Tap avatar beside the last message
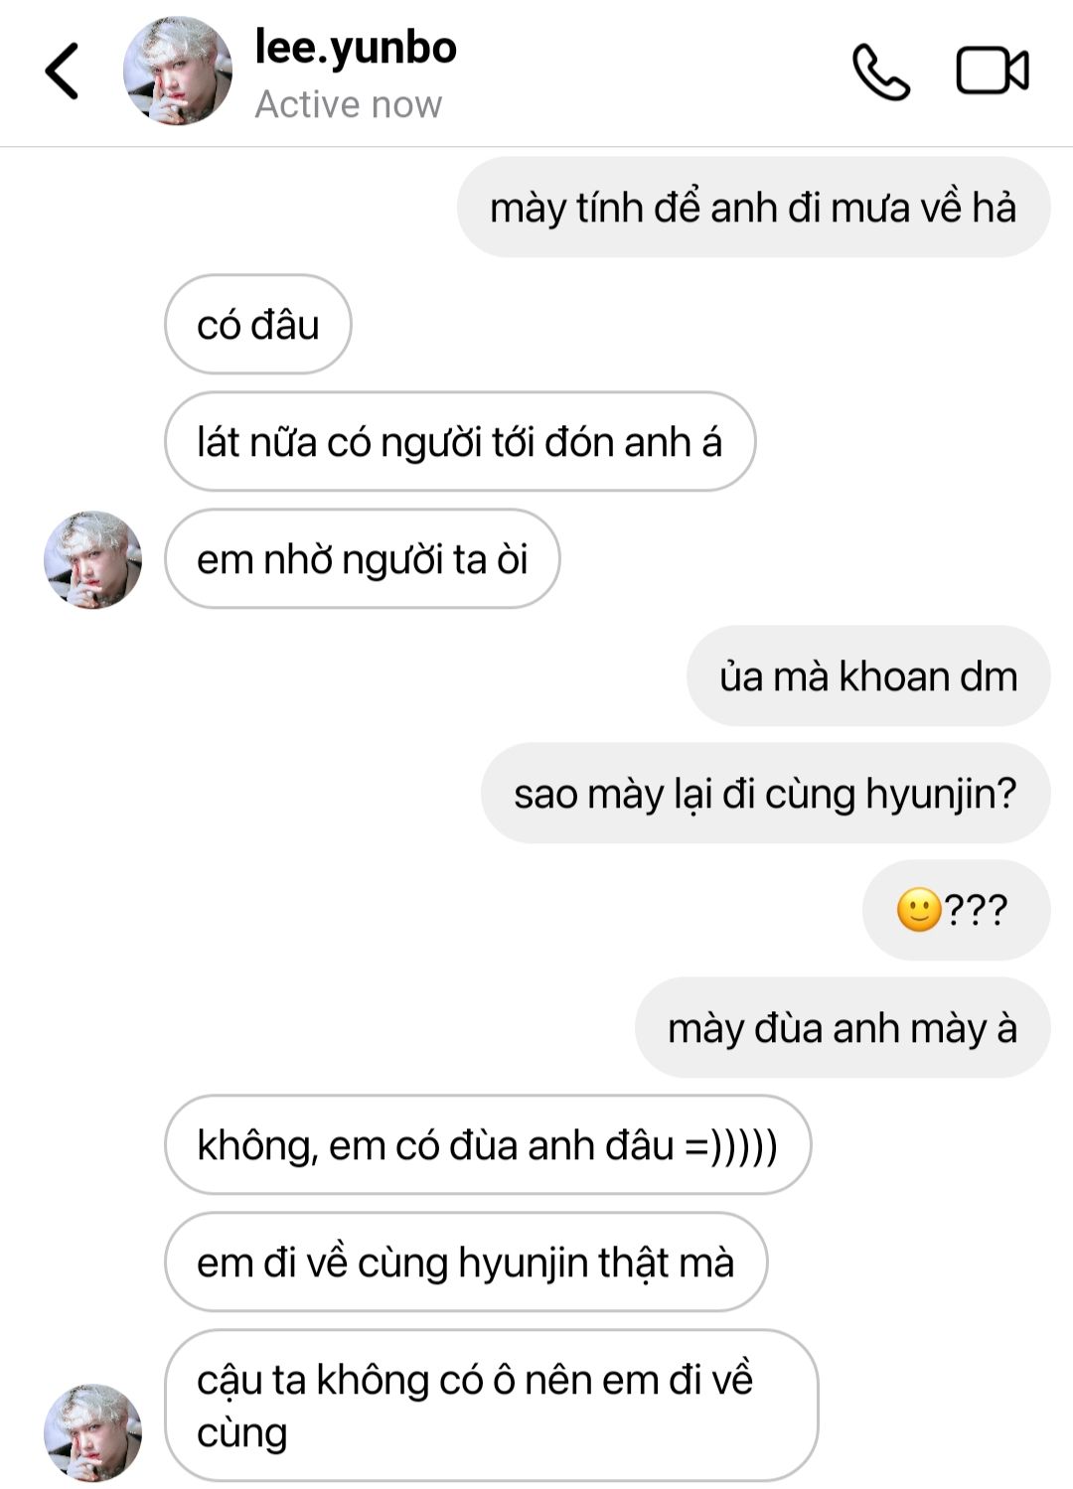 pos(92,1432)
